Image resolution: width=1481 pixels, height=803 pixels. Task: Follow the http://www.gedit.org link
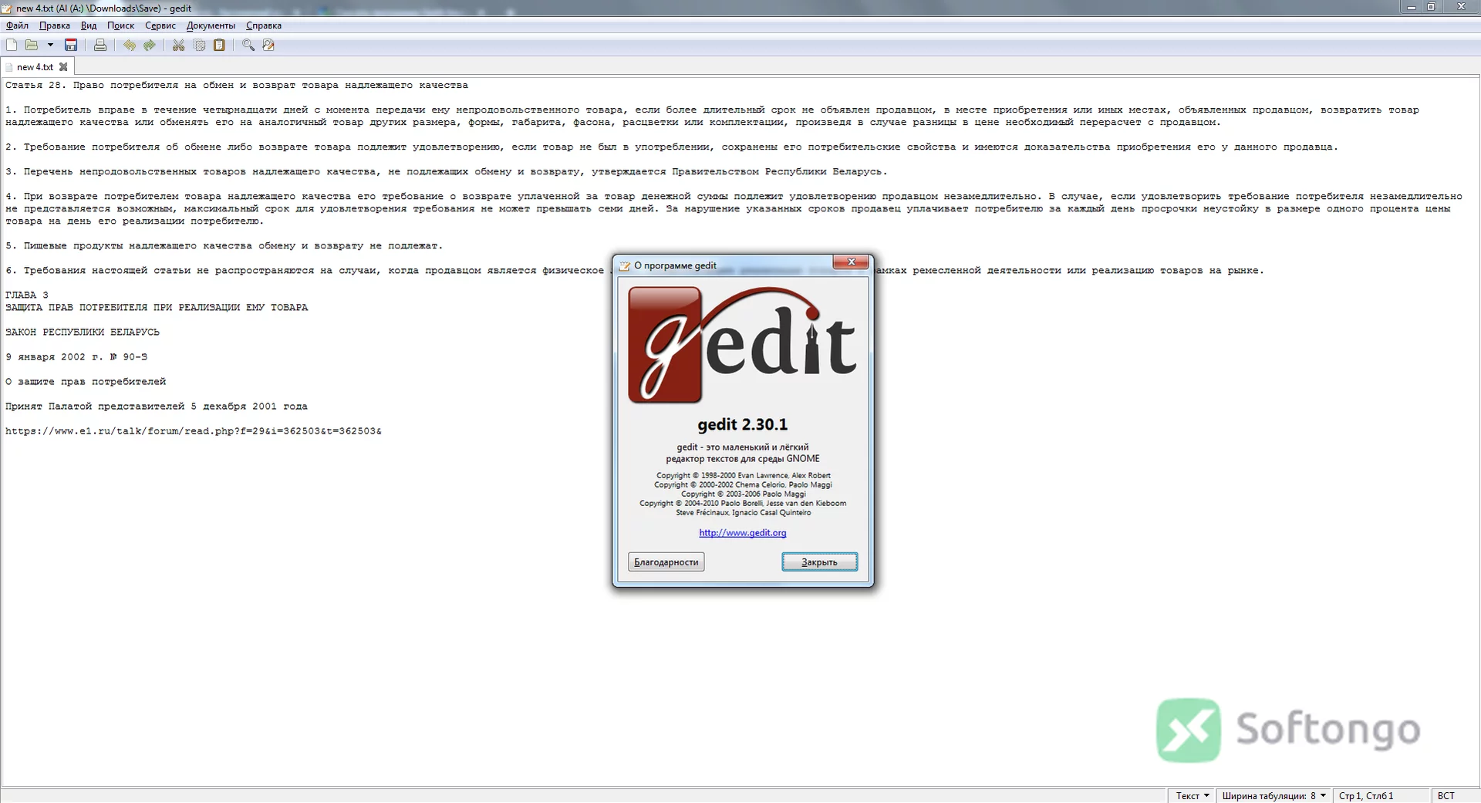tap(743, 533)
